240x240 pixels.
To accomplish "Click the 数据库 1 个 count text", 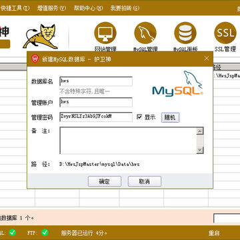I will click(17, 218).
